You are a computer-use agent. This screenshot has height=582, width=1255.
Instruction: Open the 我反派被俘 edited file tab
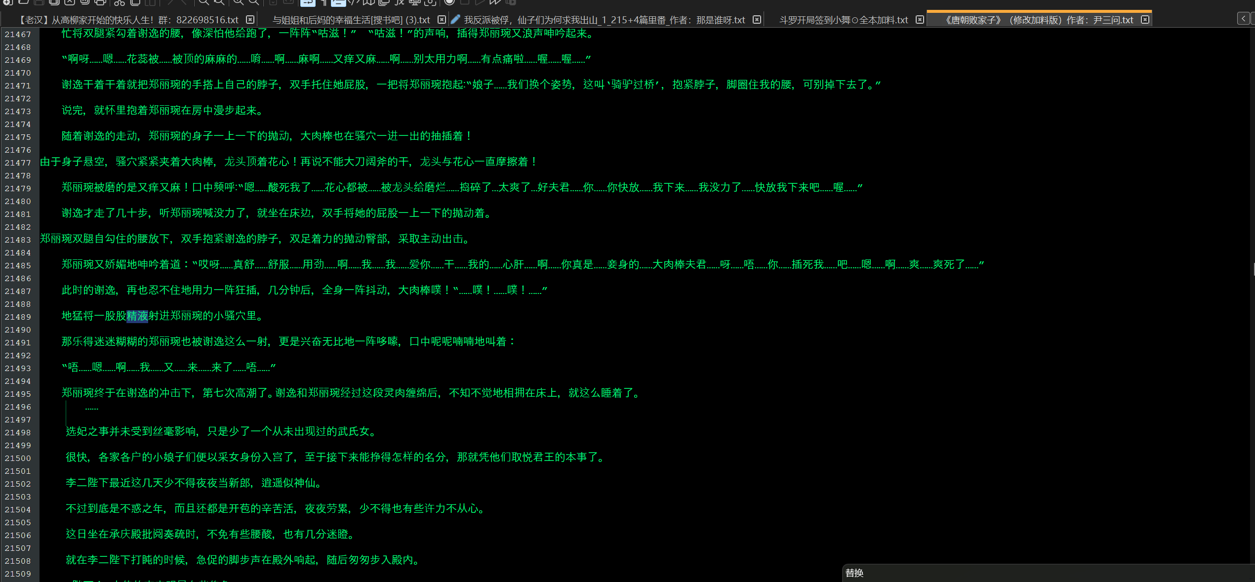(x=604, y=20)
